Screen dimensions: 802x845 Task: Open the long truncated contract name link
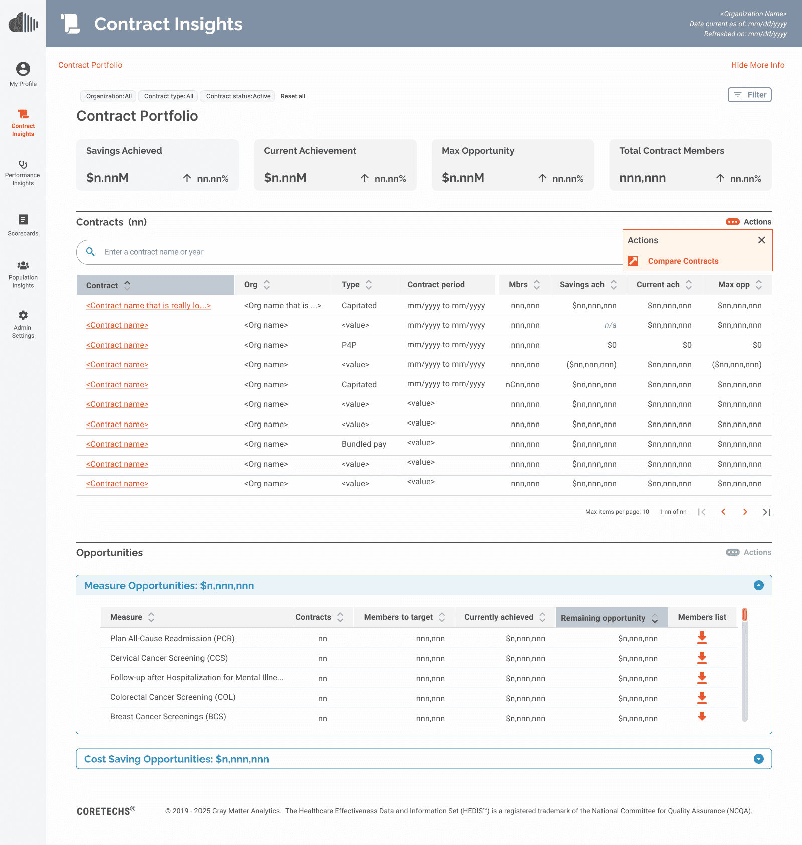pyautogui.click(x=148, y=306)
